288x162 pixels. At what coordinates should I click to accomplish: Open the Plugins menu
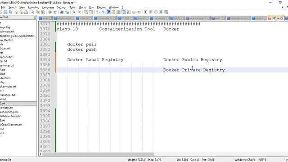click(x=101, y=7)
